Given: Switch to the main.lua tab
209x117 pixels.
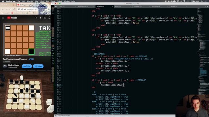Looking at the screenshot, I should point(67,6).
